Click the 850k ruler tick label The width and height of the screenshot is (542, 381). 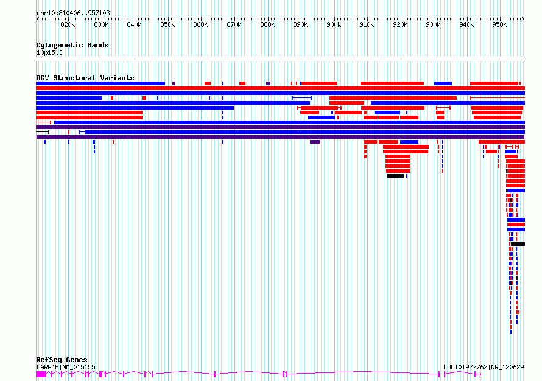167,24
